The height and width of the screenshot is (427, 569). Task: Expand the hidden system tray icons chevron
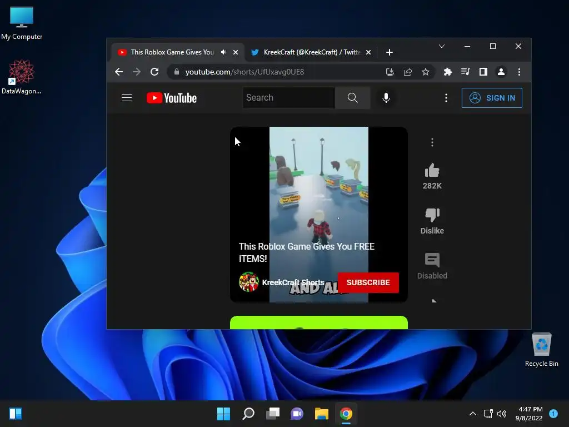tap(472, 414)
